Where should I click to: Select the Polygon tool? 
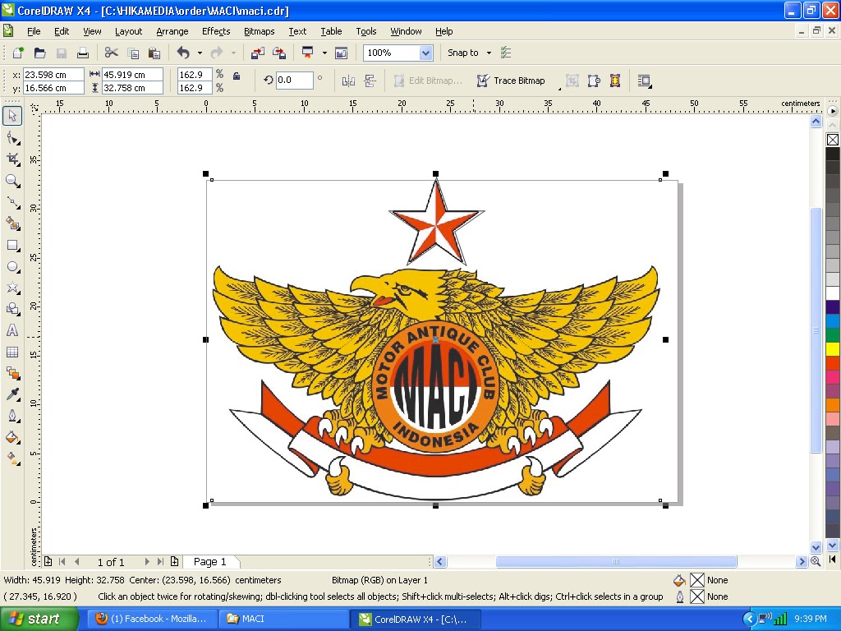pyautogui.click(x=12, y=288)
